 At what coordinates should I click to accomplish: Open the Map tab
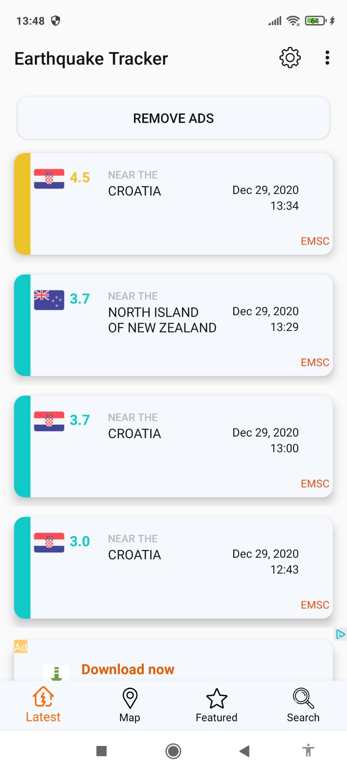pos(130,705)
